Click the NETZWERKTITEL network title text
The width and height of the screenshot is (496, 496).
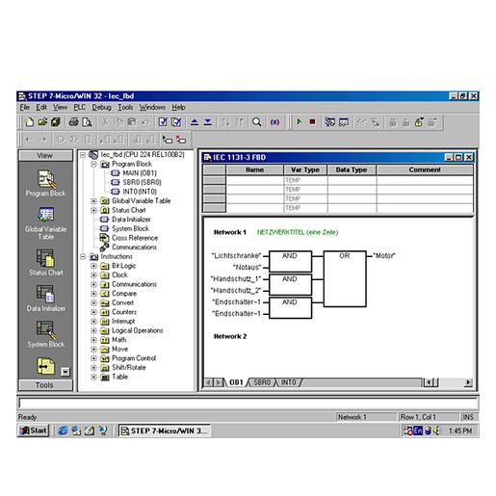pyautogui.click(x=298, y=232)
